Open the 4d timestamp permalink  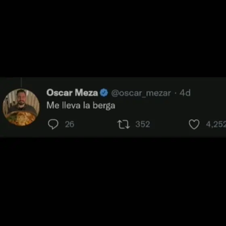coord(185,93)
